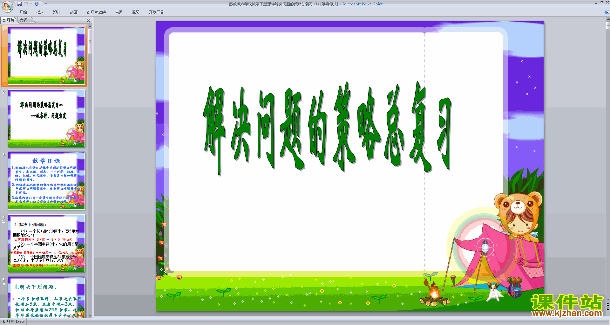Switch to the 大纲 outline tab
Viewport: 610px width, 325px height.
[x=24, y=20]
